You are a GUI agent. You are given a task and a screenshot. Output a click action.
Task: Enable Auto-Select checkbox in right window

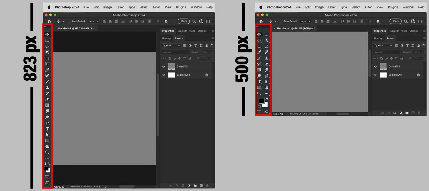(281, 21)
